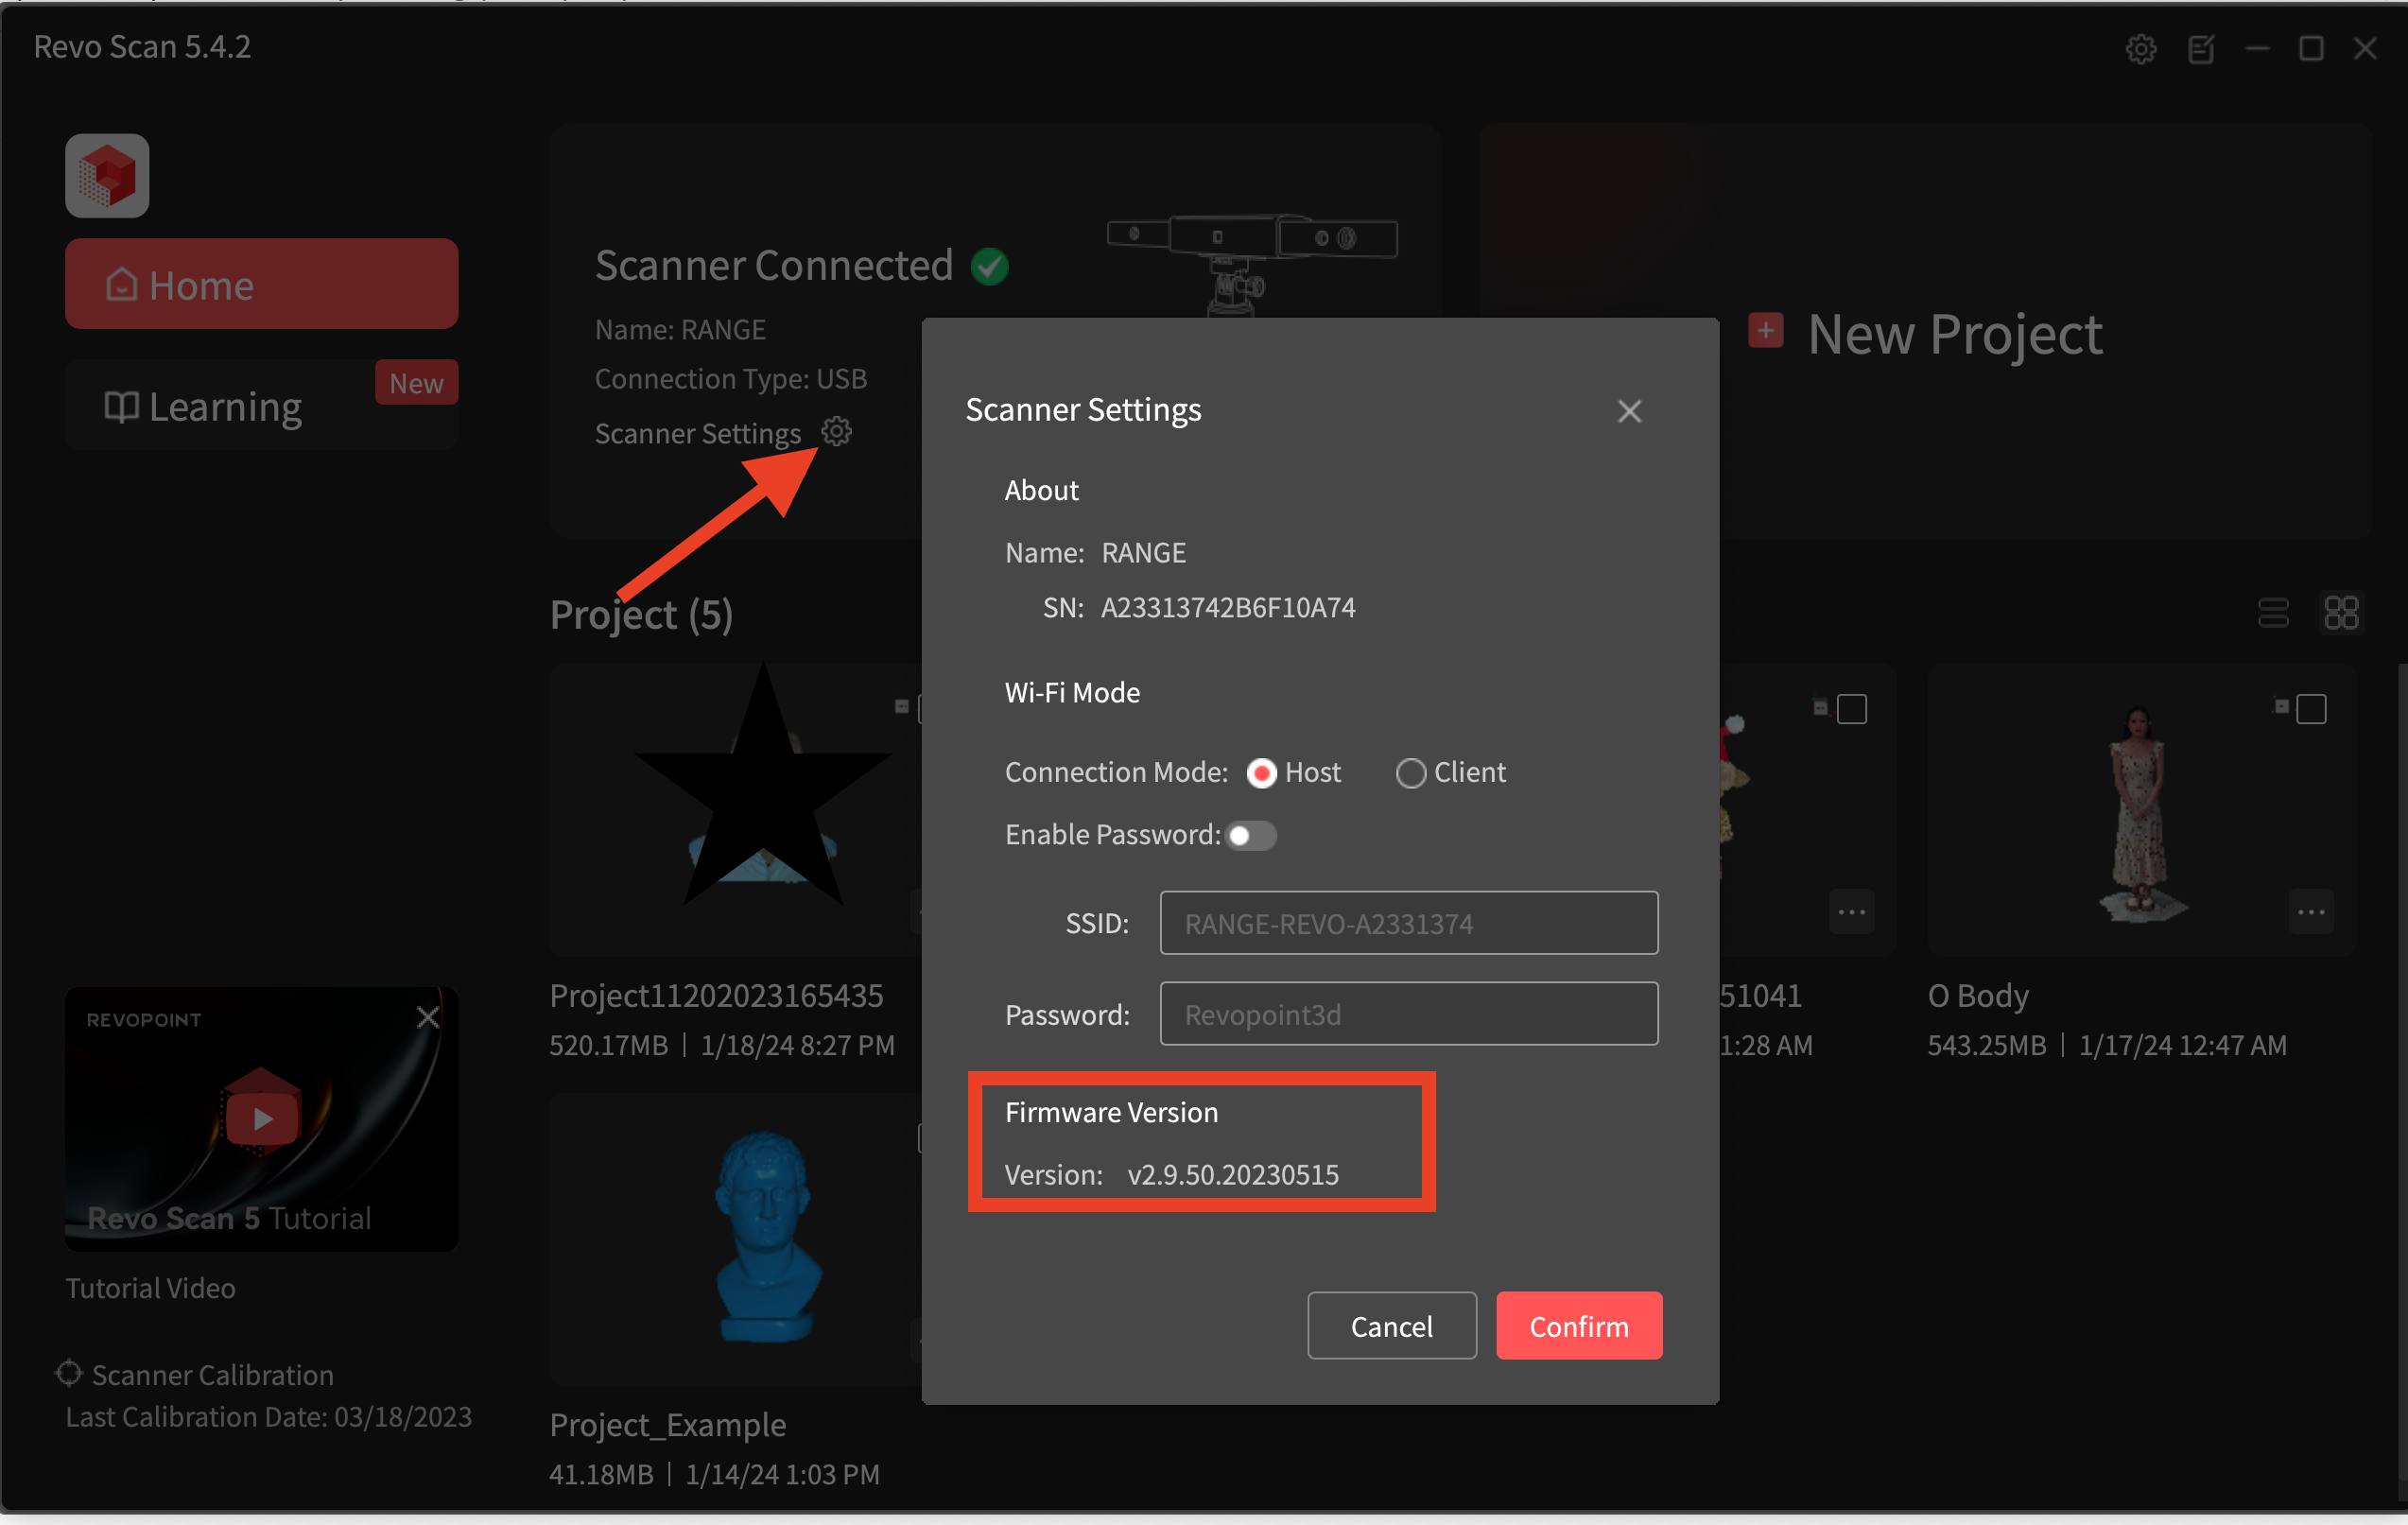The width and height of the screenshot is (2408, 1525).
Task: Open more options on the O Body project
Action: coord(2312,911)
